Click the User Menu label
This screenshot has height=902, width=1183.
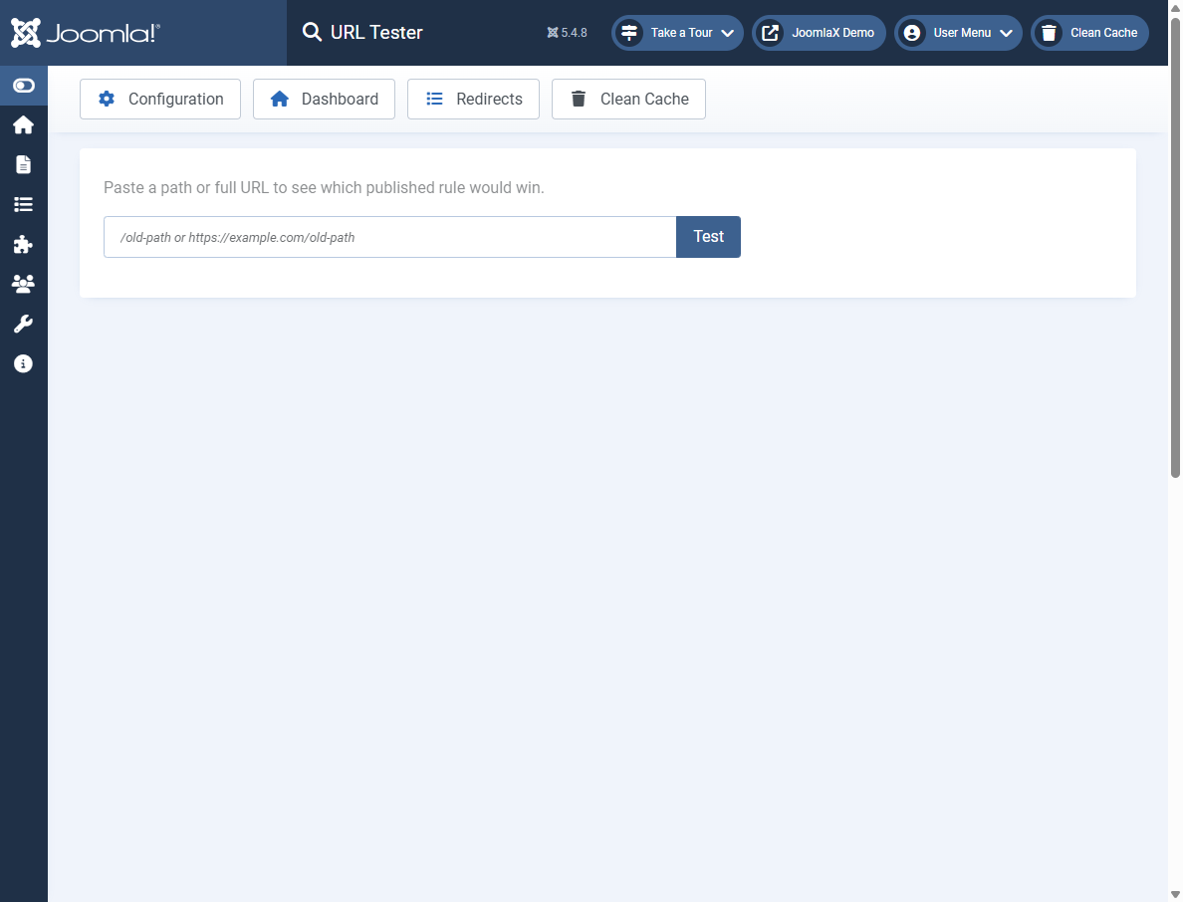point(962,33)
